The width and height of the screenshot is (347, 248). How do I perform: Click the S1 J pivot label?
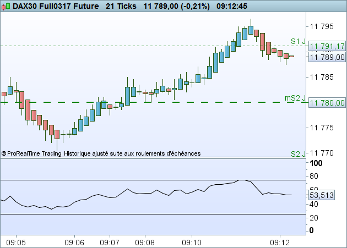298,41
